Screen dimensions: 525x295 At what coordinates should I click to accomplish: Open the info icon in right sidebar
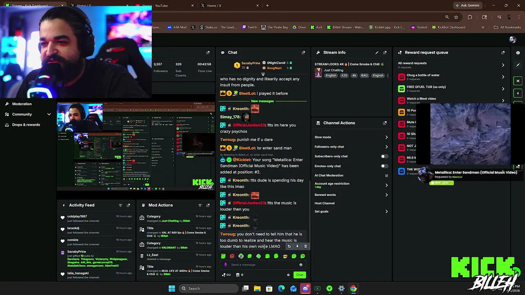pyautogui.click(x=518, y=52)
